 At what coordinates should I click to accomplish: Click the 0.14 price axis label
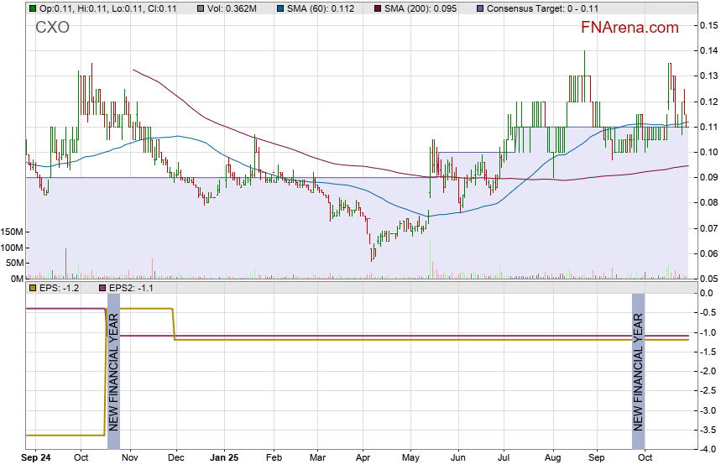(x=708, y=50)
